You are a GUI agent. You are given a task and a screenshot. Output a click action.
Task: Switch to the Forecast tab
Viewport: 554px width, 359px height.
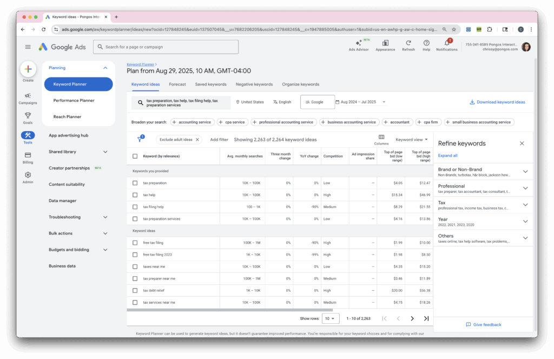click(x=177, y=84)
